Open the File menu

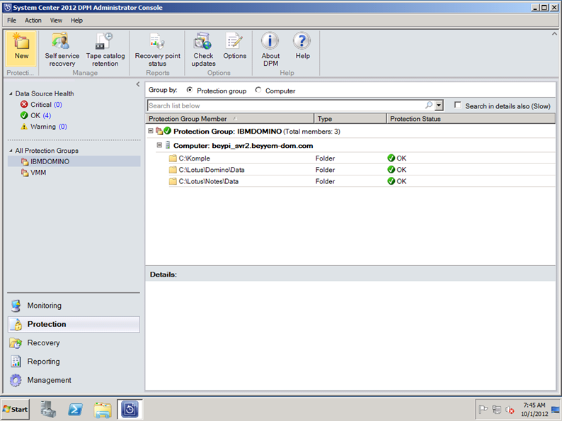click(11, 20)
